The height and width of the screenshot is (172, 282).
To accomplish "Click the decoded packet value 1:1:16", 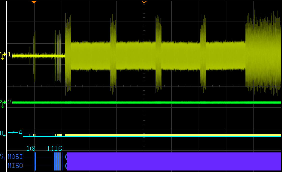I will [55, 148].
